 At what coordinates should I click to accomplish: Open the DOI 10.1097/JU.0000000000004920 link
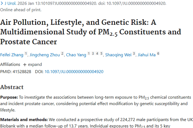pos(74,72)
